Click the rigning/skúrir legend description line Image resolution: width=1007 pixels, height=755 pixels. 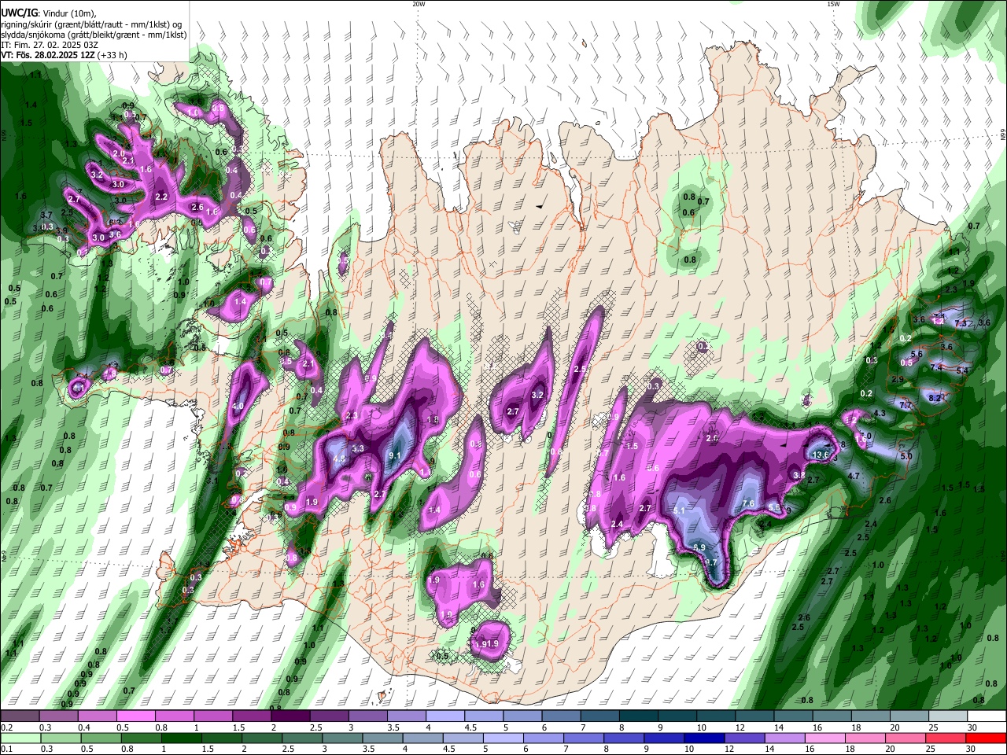click(91, 24)
